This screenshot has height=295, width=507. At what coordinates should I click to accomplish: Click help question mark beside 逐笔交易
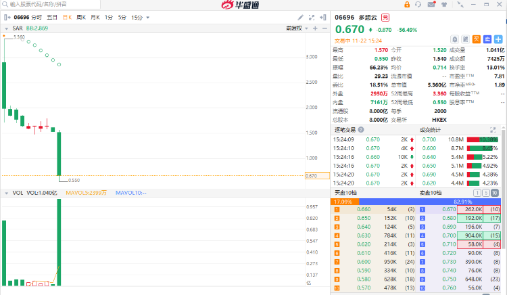361,129
